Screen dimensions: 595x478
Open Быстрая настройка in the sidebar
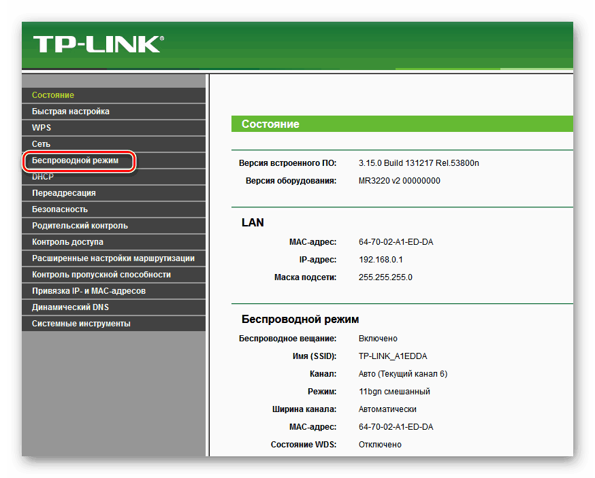[71, 112]
